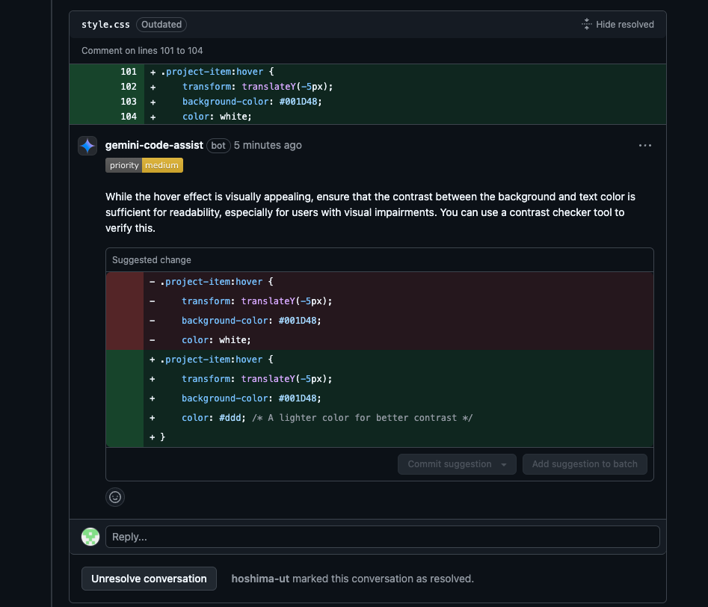Focus the Reply text field

(x=382, y=537)
